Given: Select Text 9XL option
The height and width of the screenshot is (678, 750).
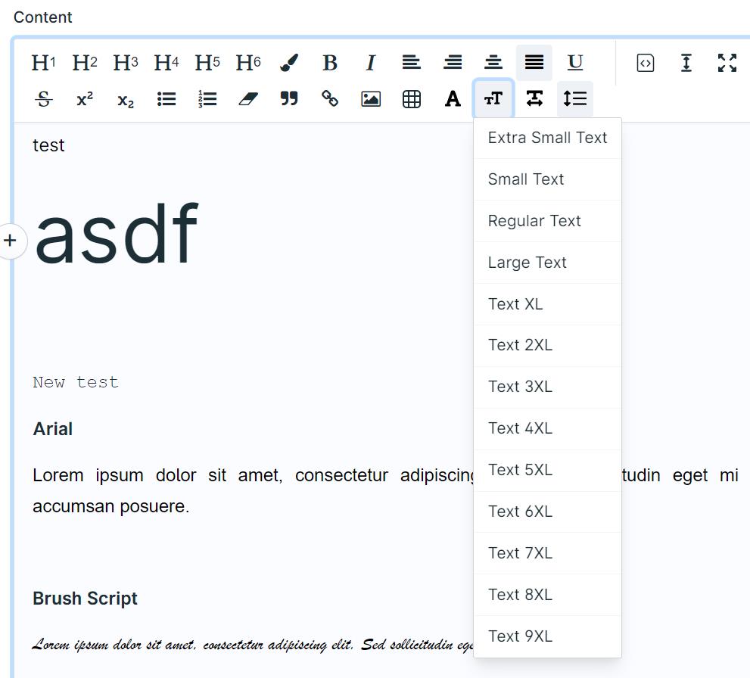Looking at the screenshot, I should pos(547,636).
